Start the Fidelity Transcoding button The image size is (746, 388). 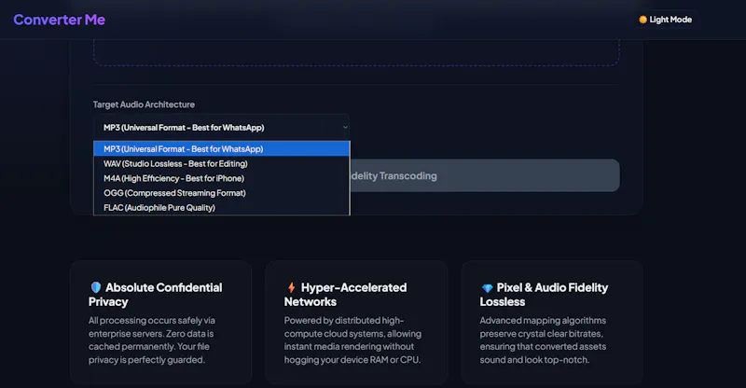[484, 175]
